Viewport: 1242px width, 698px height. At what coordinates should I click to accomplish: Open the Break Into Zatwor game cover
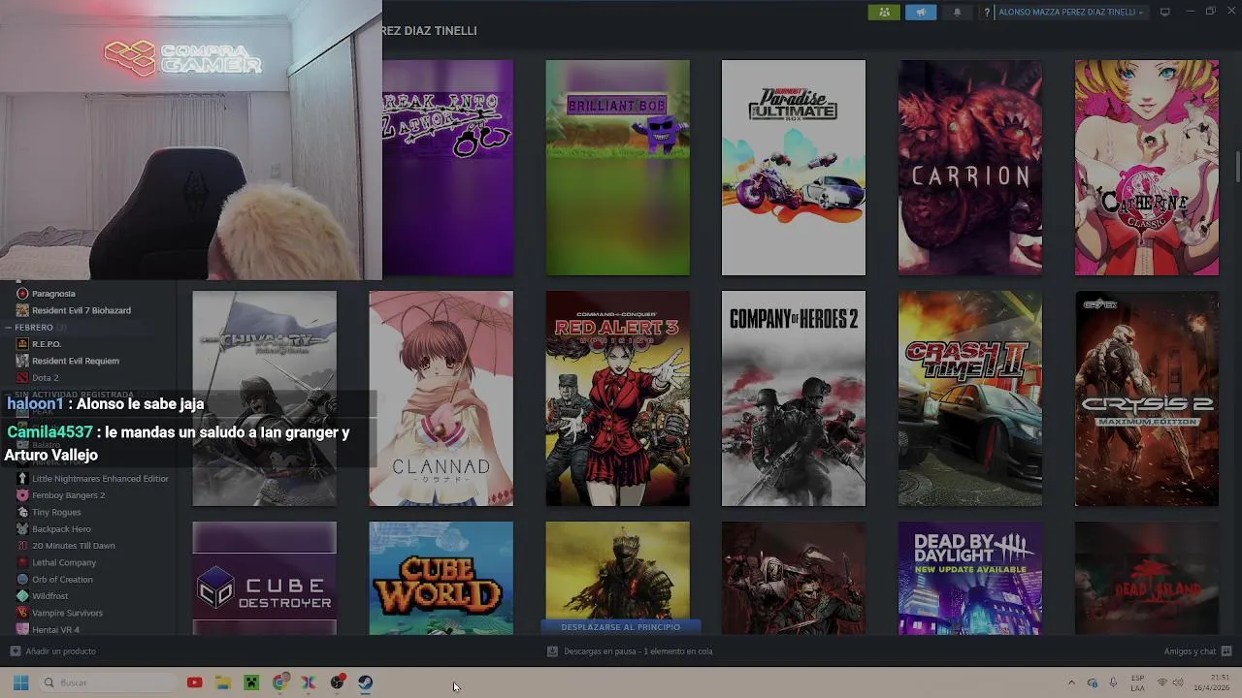point(448,168)
